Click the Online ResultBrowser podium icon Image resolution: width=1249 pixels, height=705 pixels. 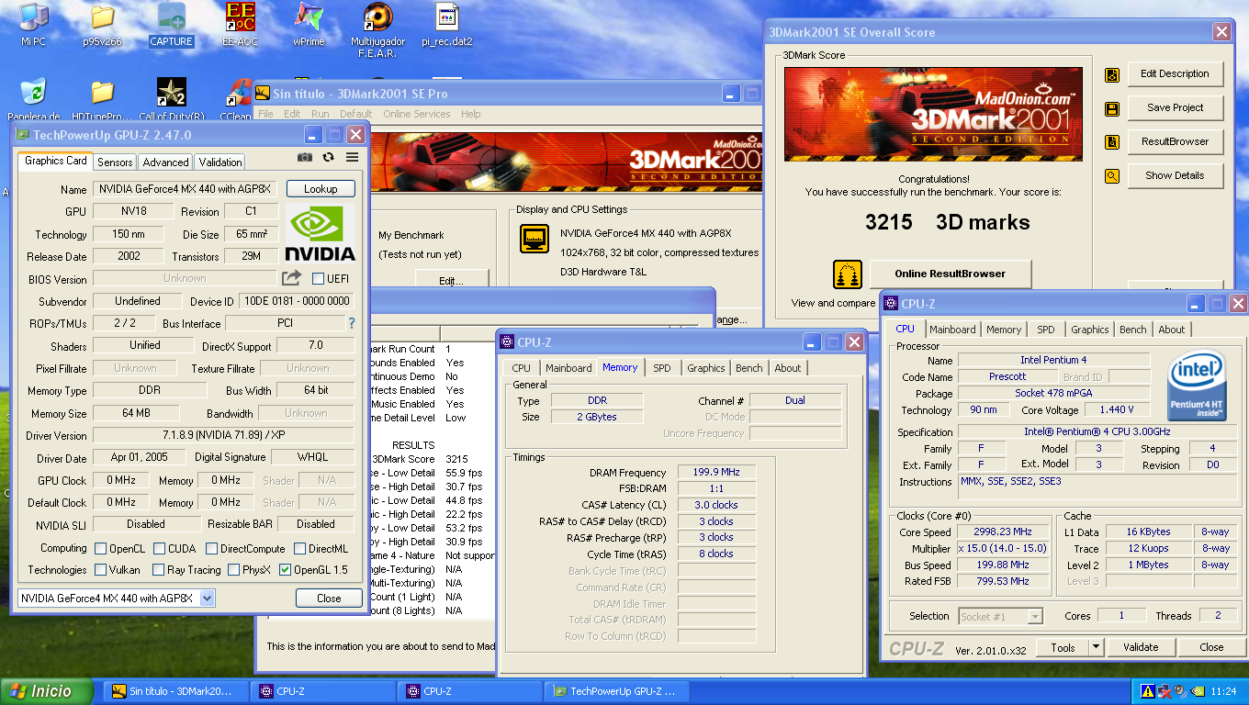tap(848, 274)
